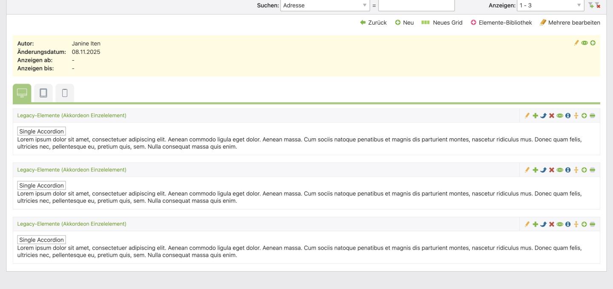Click the blue arrow icon on first element
The image size is (613, 289).
pos(544,115)
